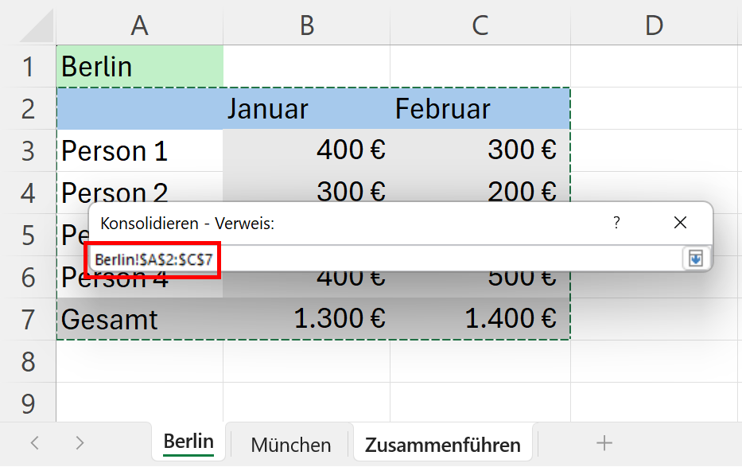Image resolution: width=742 pixels, height=467 pixels.
Task: Open the Zusammenführen sheet tab
Action: click(x=443, y=444)
